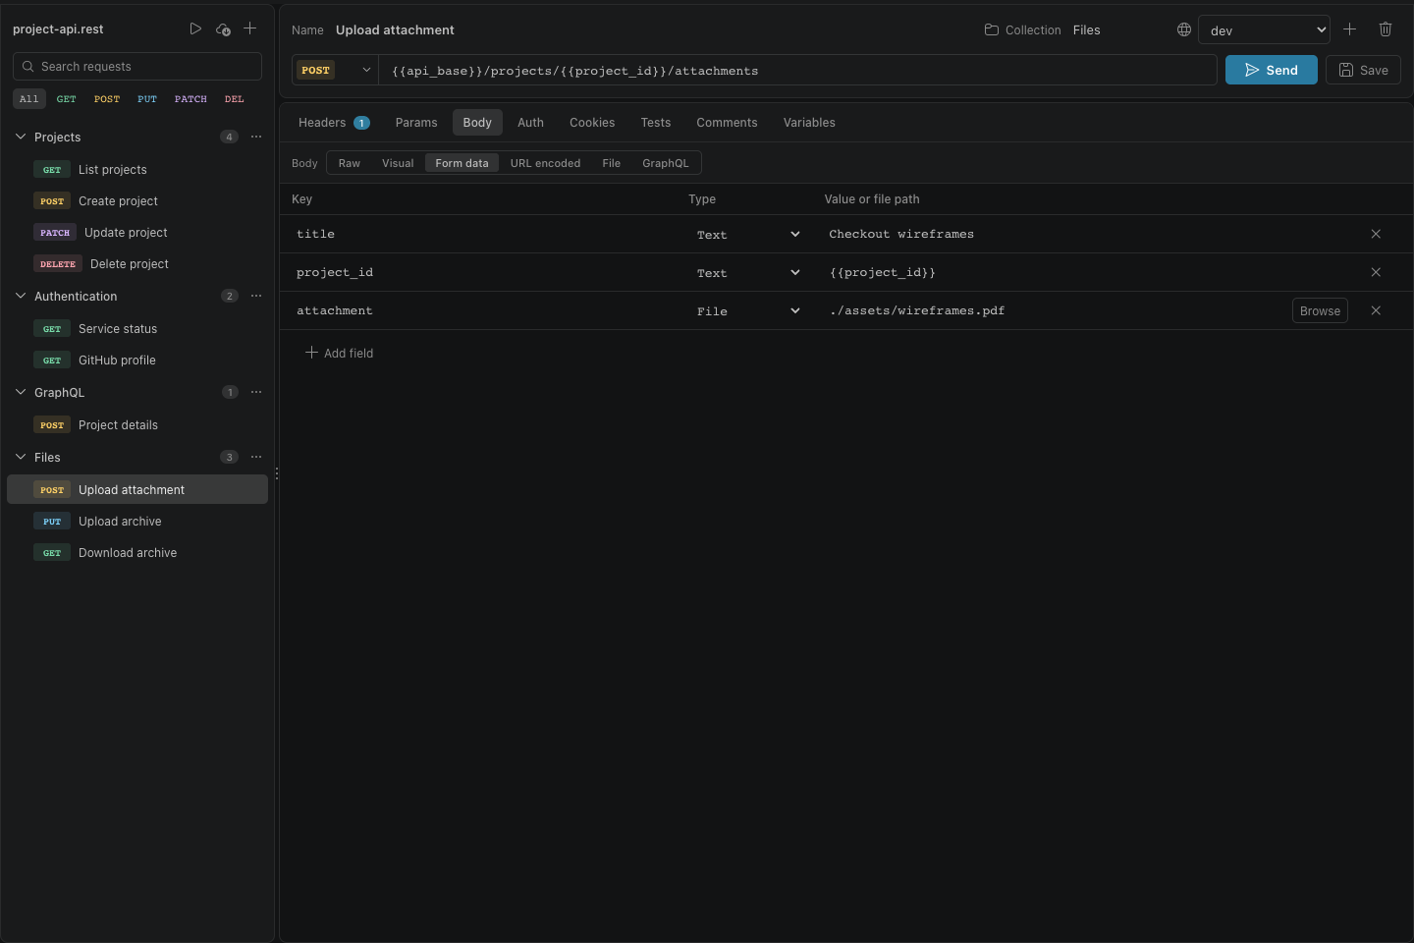The height and width of the screenshot is (943, 1414).
Task: Add new environment with plus icon beside dev
Action: coord(1350,29)
